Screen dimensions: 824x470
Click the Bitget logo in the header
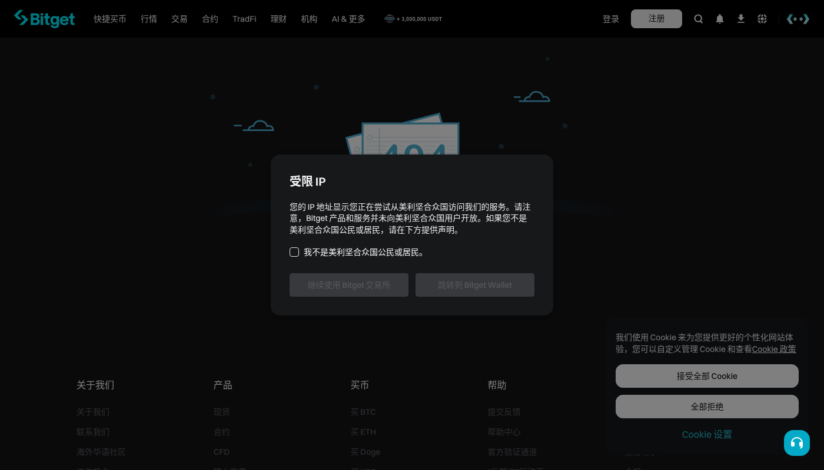pyautogui.click(x=45, y=19)
